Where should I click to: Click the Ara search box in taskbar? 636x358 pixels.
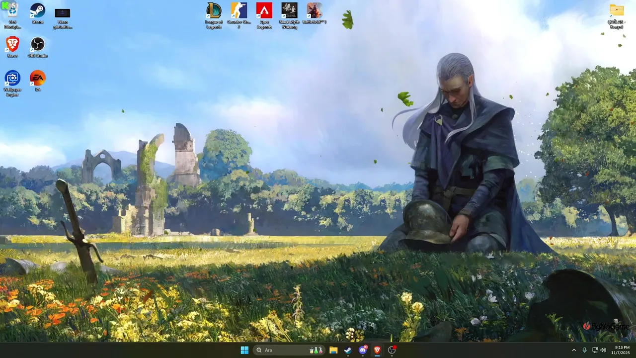click(289, 350)
